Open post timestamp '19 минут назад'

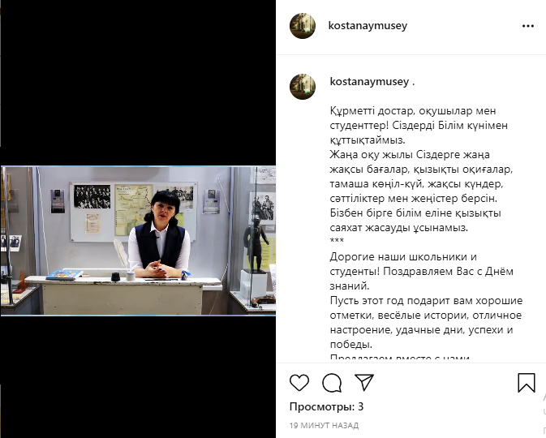324,426
